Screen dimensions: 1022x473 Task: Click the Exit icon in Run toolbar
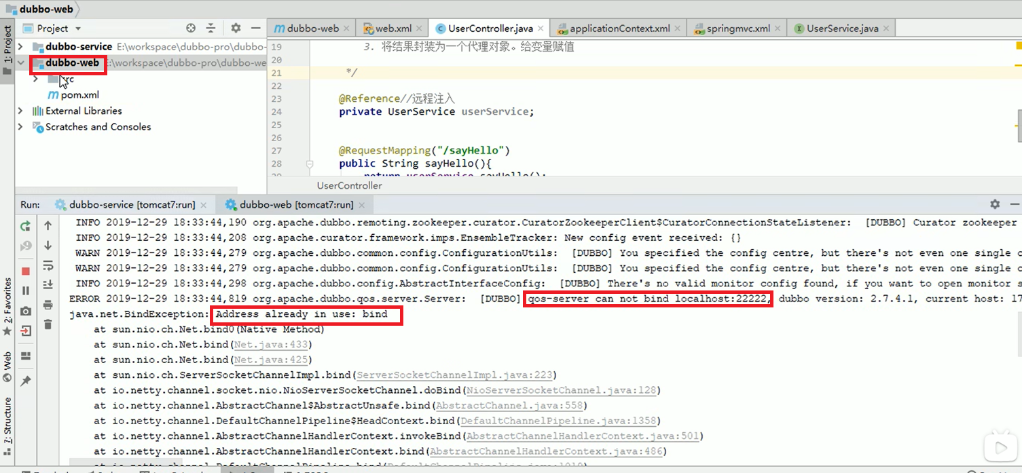tap(26, 331)
